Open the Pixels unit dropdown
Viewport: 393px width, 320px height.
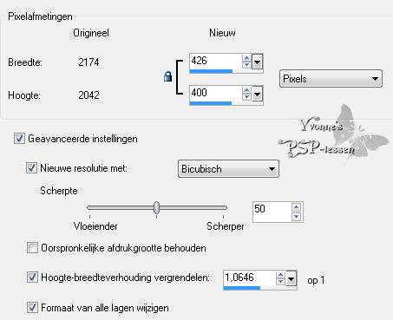point(331,79)
